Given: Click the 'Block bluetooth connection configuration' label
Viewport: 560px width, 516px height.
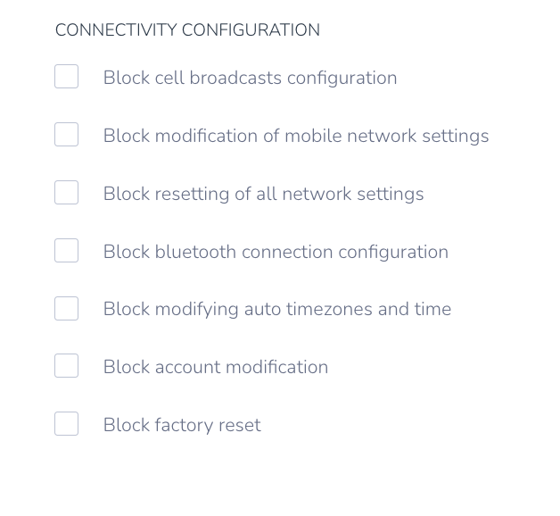Looking at the screenshot, I should pyautogui.click(x=276, y=252).
